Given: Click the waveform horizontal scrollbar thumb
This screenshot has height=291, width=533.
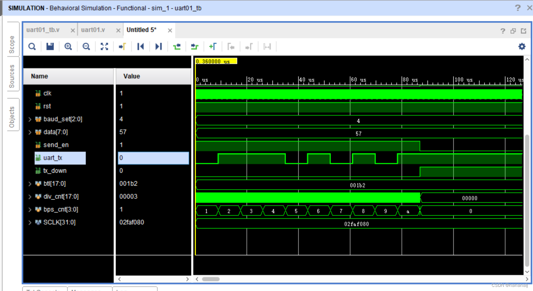Looking at the screenshot, I should click(211, 279).
